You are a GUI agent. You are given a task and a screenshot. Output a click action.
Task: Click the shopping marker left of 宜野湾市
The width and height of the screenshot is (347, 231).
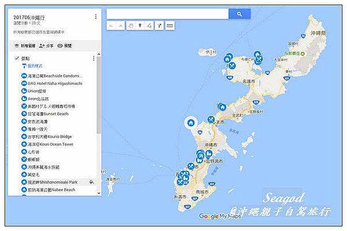coord(209,154)
